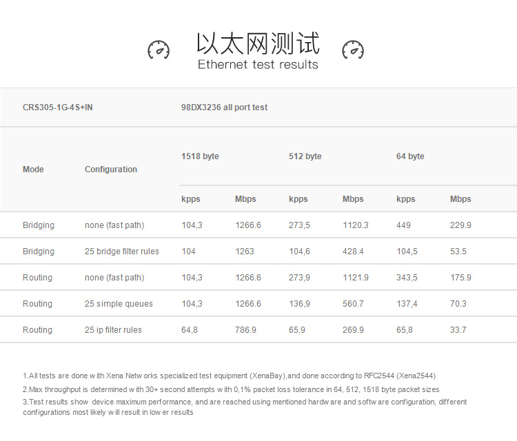This screenshot has width=517, height=441.
Task: Click value 1121.9 in Routing fast path row
Action: tap(356, 278)
